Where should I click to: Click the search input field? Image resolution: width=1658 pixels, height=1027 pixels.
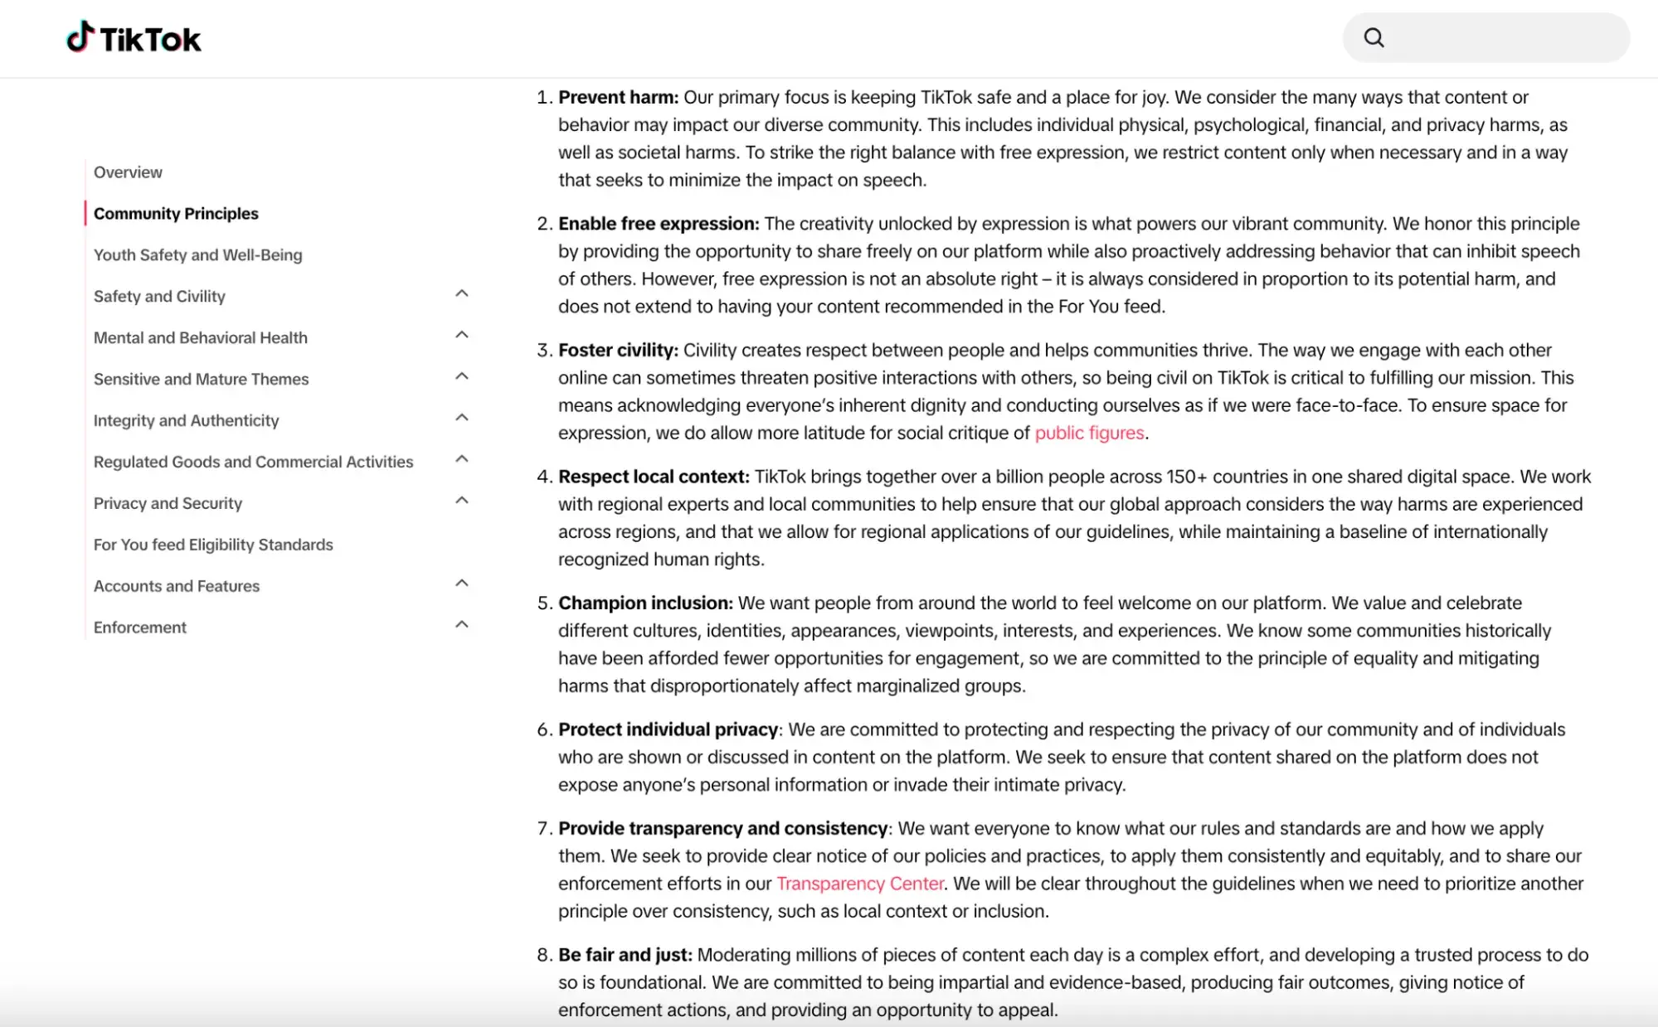tap(1487, 36)
